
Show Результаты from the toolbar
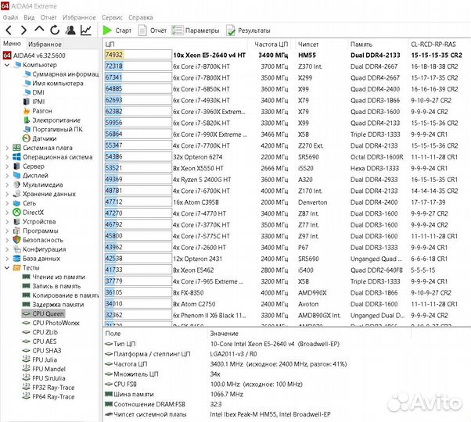[249, 30]
